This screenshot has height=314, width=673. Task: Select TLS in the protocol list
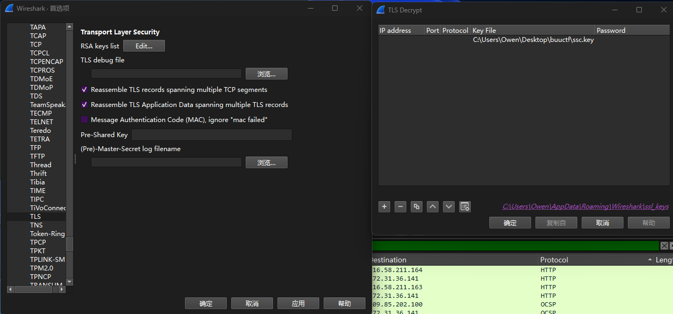coord(36,217)
